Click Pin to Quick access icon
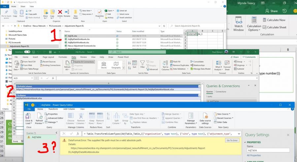This screenshot has height=162, width=297. click(x=6, y=14)
